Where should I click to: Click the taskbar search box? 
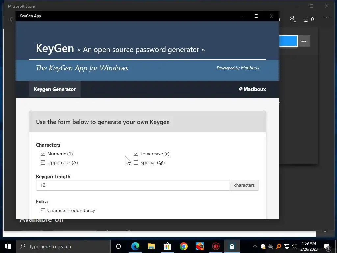63,246
